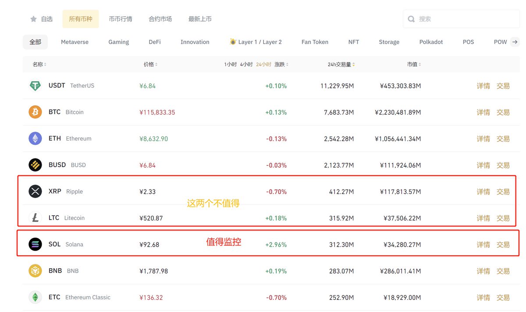Open 交易 for USDT

tap(503, 86)
